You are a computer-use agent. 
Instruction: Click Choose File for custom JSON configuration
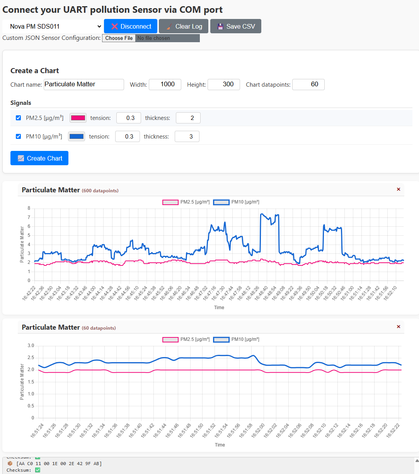point(119,38)
